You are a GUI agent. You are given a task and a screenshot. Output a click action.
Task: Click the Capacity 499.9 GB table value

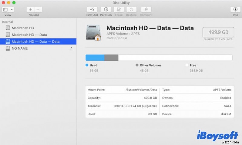click(150, 98)
